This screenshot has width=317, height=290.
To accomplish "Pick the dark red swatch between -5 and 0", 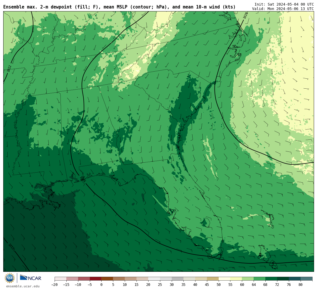I will [x=96, y=279].
